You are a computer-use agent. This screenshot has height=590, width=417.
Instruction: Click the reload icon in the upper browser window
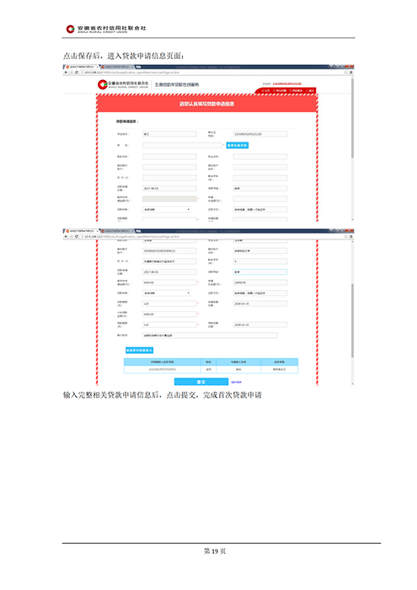77,72
